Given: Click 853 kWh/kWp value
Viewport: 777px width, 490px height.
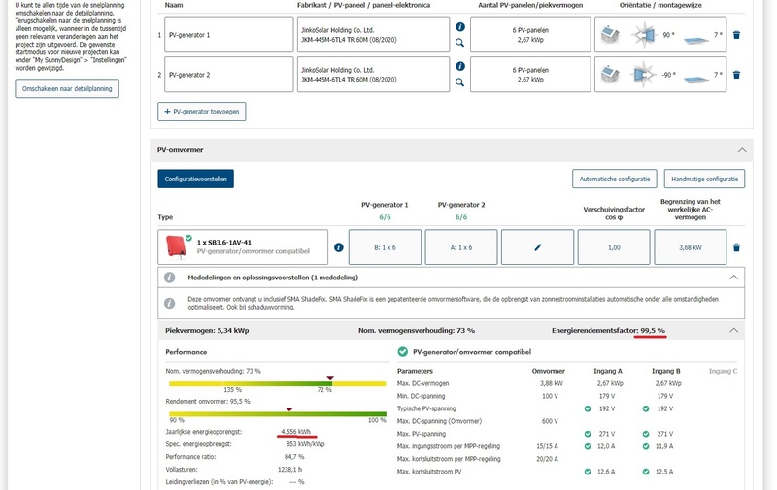Looking at the screenshot, I should 305,444.
